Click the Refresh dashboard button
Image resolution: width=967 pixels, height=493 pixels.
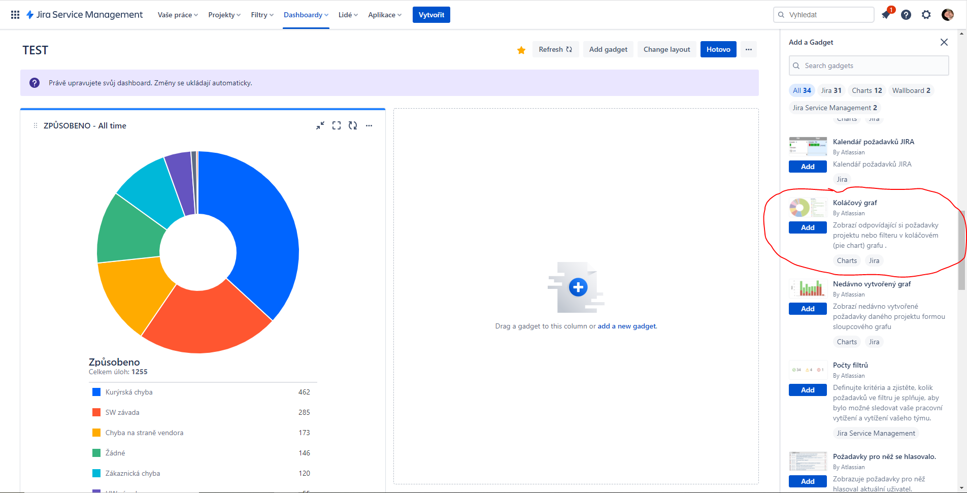click(555, 49)
